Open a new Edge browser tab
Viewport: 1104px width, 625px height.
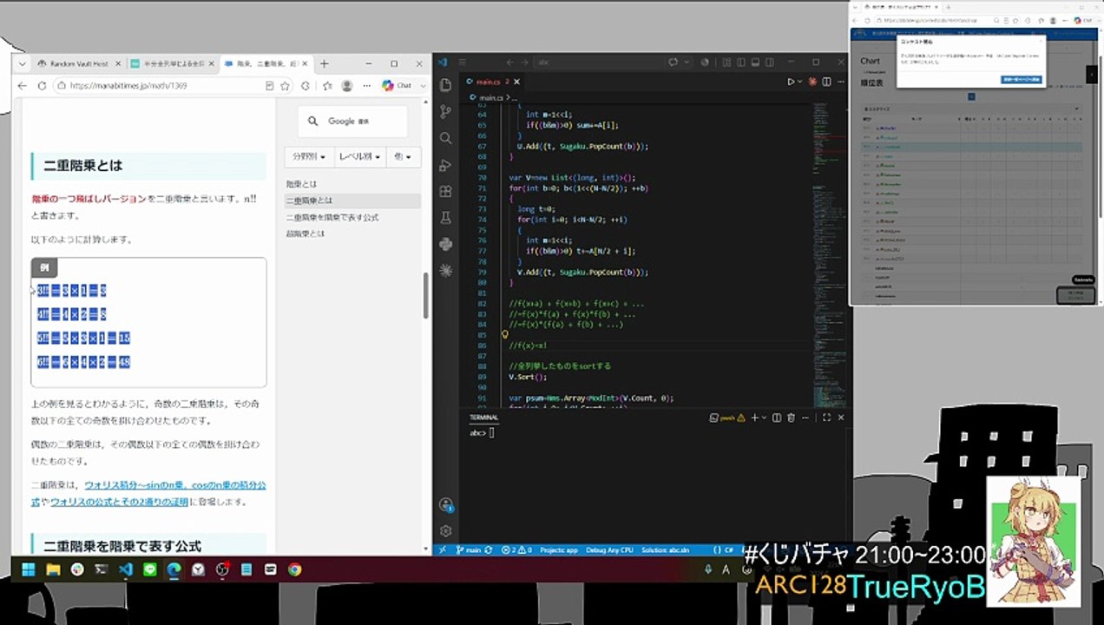pyautogui.click(x=325, y=63)
